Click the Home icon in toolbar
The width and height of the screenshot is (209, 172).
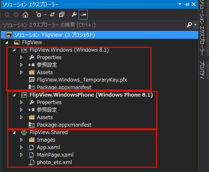click(x=25, y=15)
